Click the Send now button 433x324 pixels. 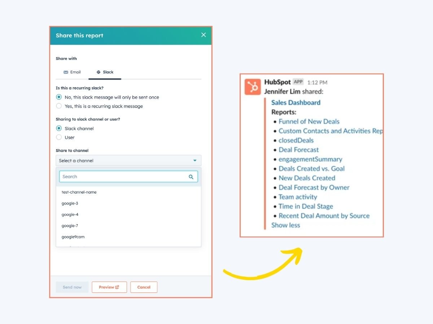pos(72,287)
